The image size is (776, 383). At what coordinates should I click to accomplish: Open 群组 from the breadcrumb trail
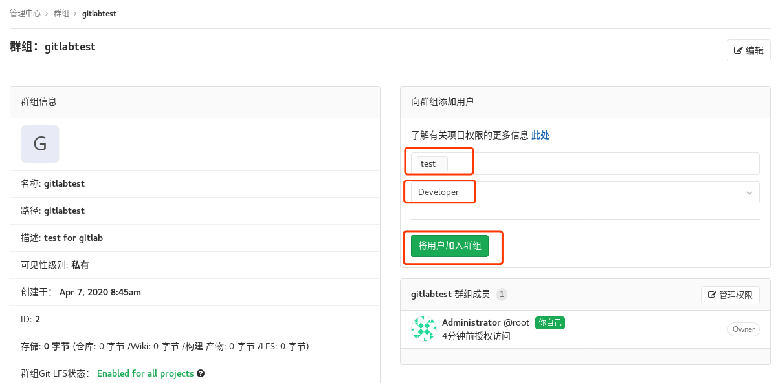click(x=61, y=13)
